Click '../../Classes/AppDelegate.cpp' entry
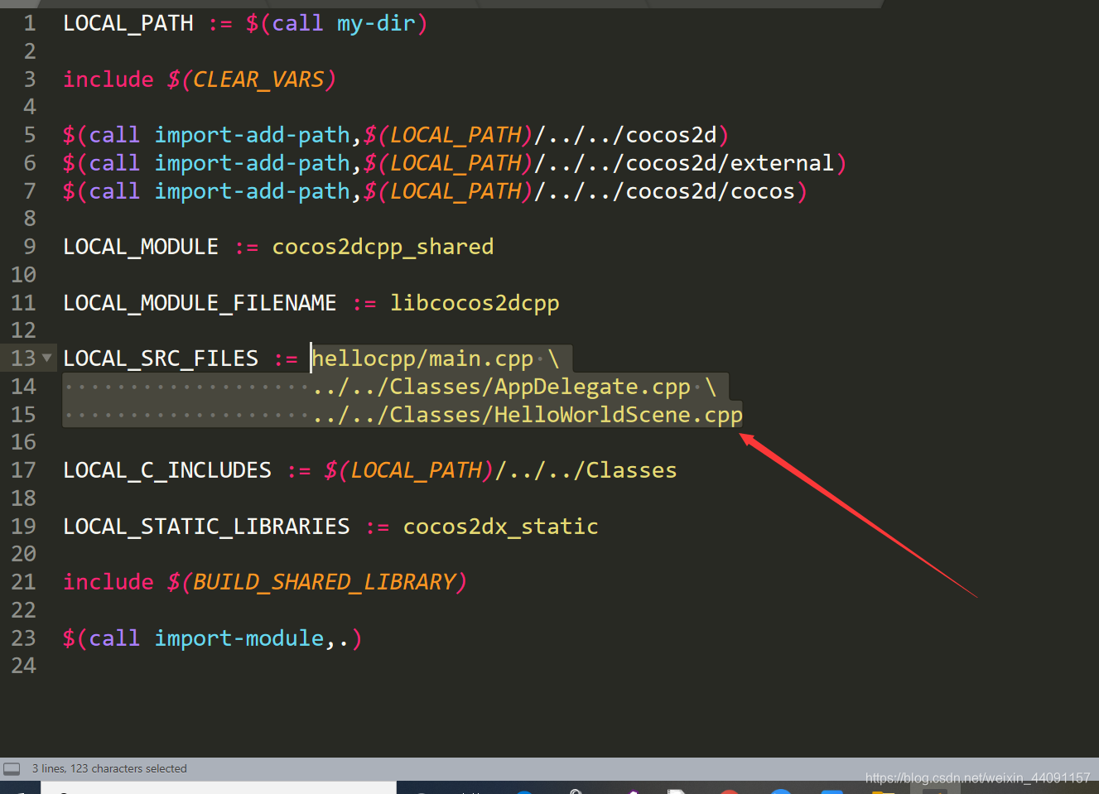 pos(502,387)
